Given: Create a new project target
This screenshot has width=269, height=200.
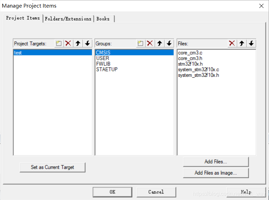Looking at the screenshot, I should [x=59, y=43].
